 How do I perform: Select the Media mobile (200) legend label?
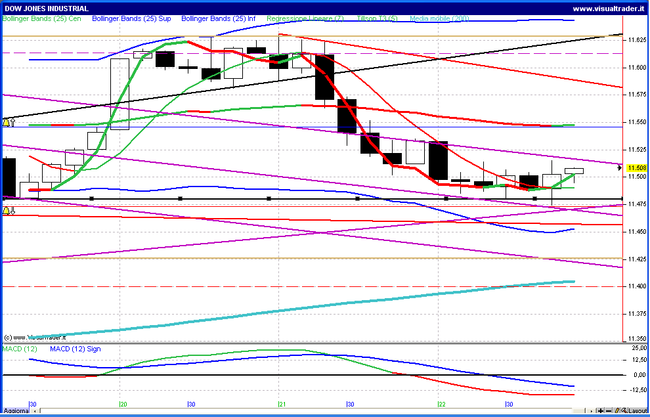[439, 18]
